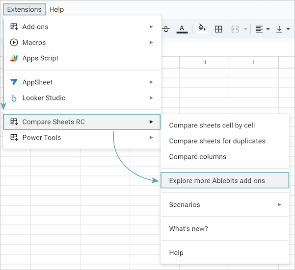The width and height of the screenshot is (295, 270).
Task: Choose Compare columns option
Action: point(225,157)
